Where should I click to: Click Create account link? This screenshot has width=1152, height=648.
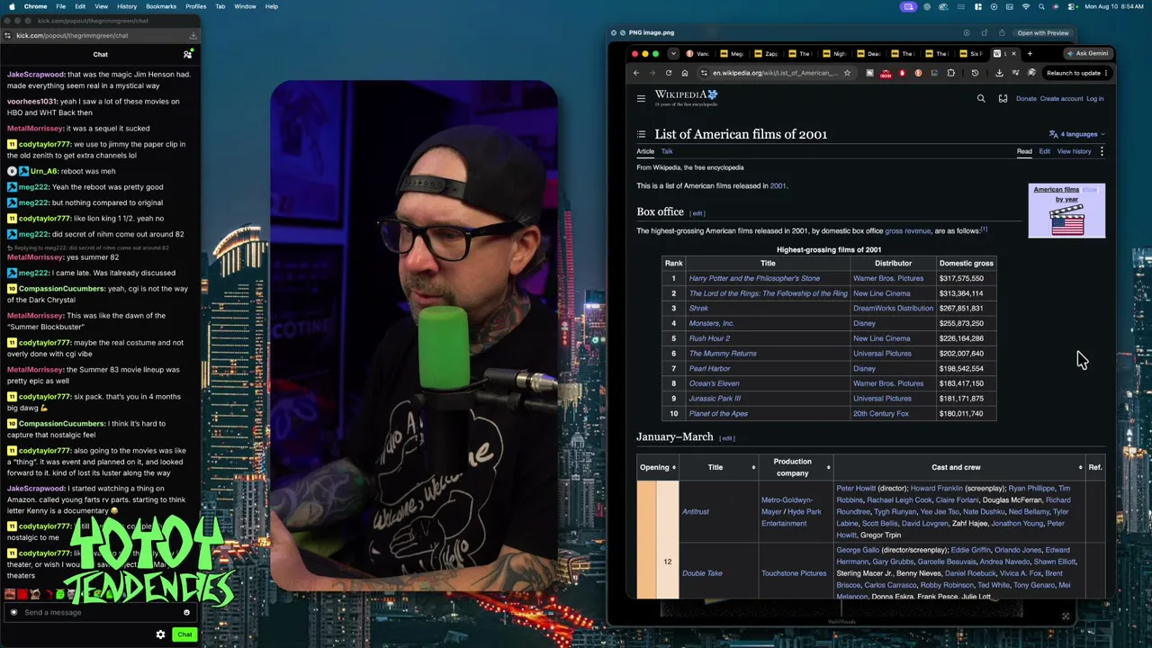click(1061, 99)
